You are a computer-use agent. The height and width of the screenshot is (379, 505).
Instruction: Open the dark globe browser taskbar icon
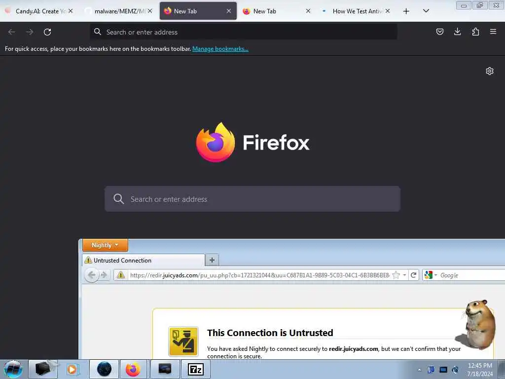pos(104,369)
